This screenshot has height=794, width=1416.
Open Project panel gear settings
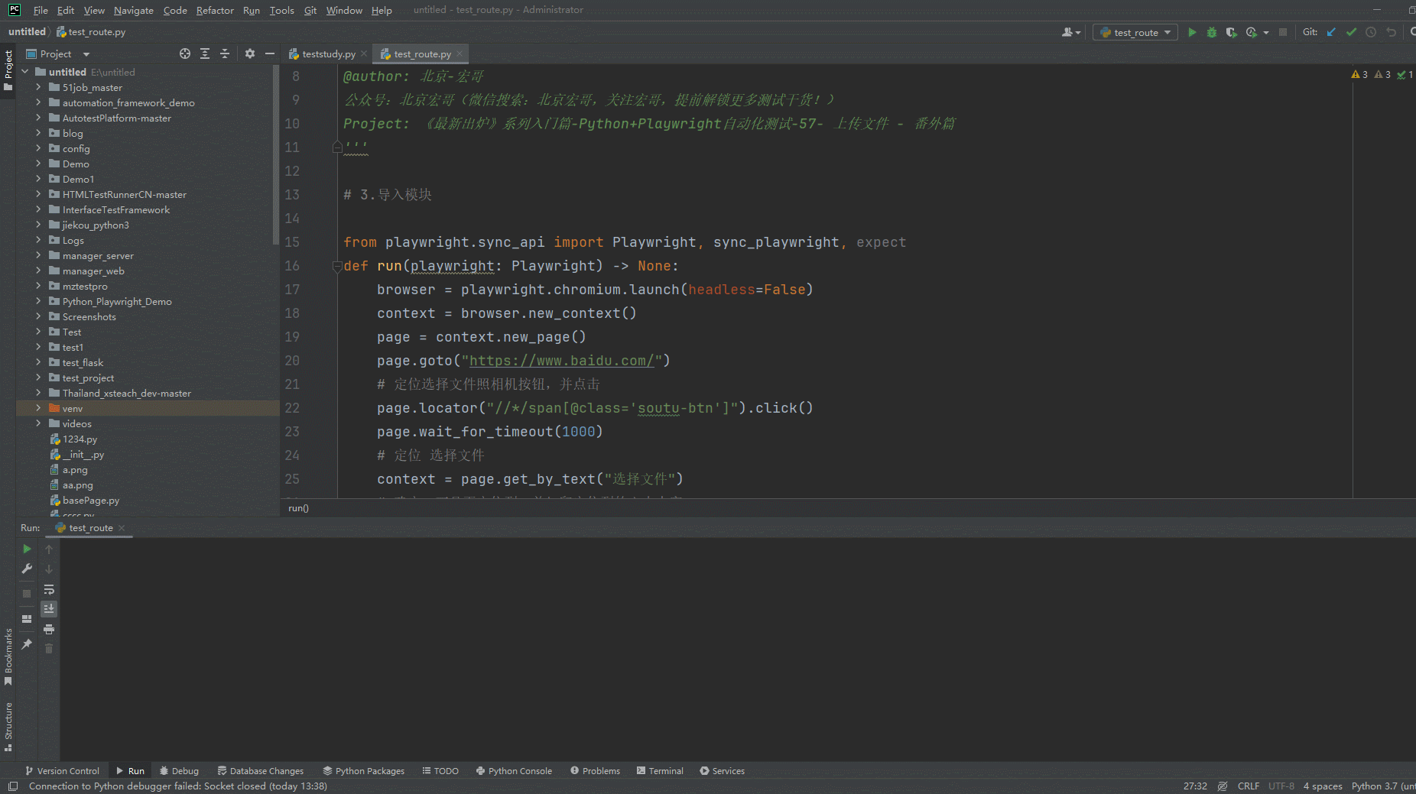(x=250, y=53)
